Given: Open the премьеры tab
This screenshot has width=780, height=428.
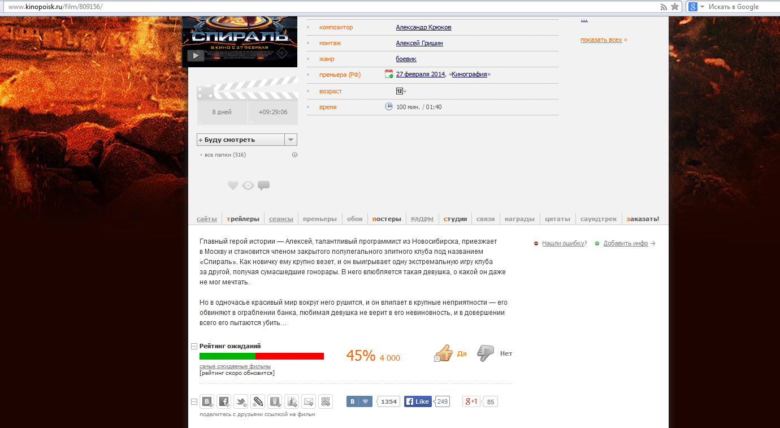Looking at the screenshot, I should [x=320, y=219].
